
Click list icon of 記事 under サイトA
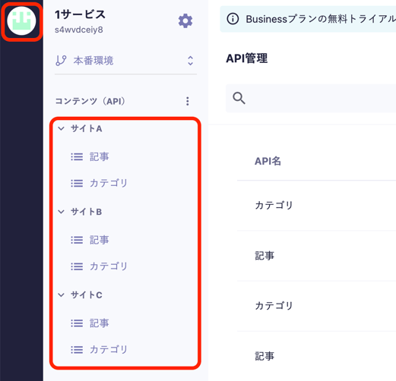pos(77,157)
